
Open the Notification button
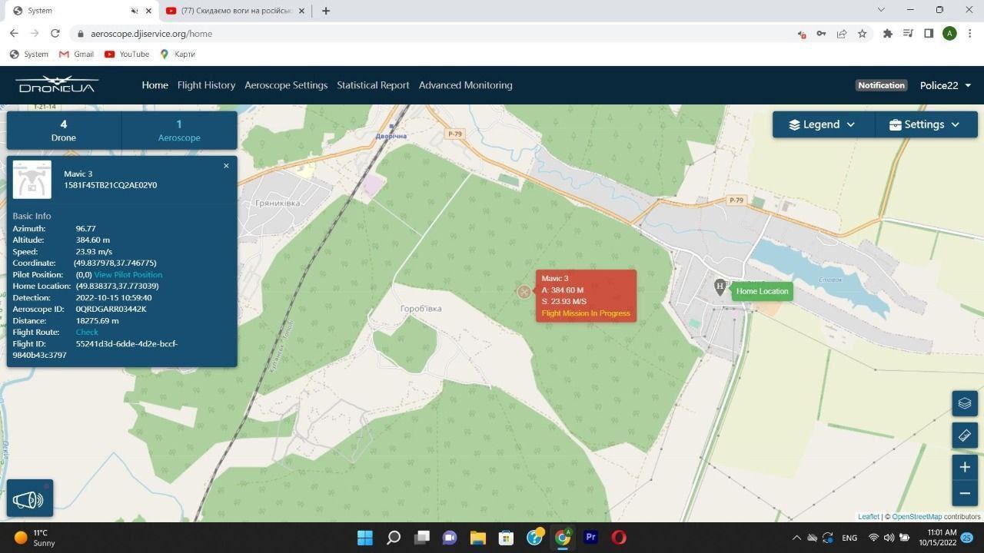(x=881, y=85)
